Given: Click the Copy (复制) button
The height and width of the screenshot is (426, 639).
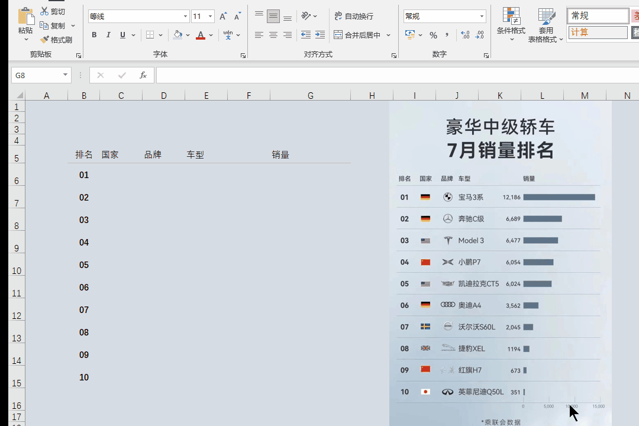Looking at the screenshot, I should (53, 25).
